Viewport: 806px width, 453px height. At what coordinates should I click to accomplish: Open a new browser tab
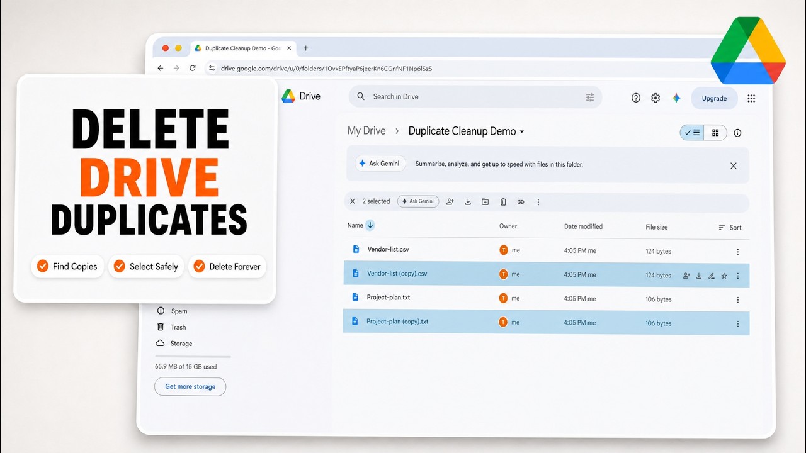pos(306,48)
